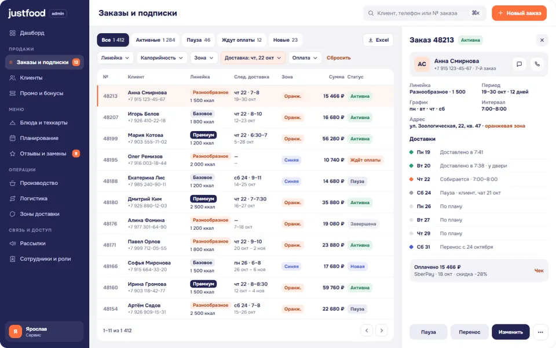Screen dimensions: 556x348
Task: Open chat with Анна Смирнова
Action: (519, 64)
